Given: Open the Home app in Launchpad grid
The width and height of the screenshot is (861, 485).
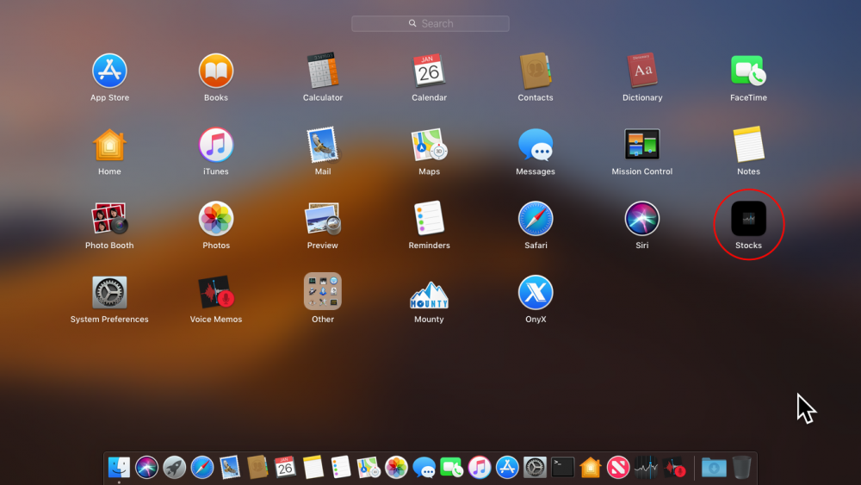Looking at the screenshot, I should pos(109,145).
